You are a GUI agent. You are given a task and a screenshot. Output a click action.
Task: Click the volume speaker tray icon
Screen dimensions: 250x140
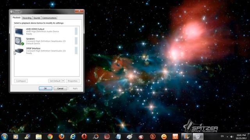(232, 136)
